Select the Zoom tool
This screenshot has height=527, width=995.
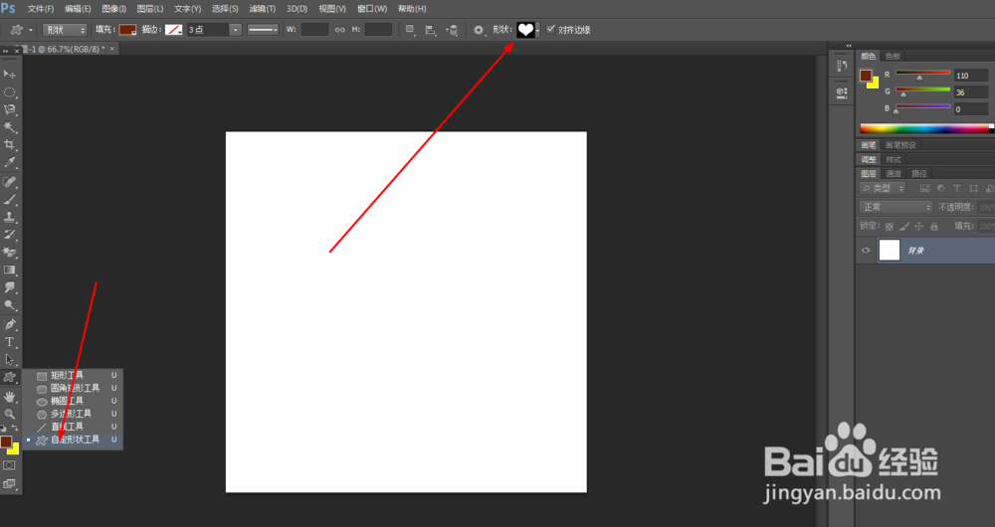(10, 414)
